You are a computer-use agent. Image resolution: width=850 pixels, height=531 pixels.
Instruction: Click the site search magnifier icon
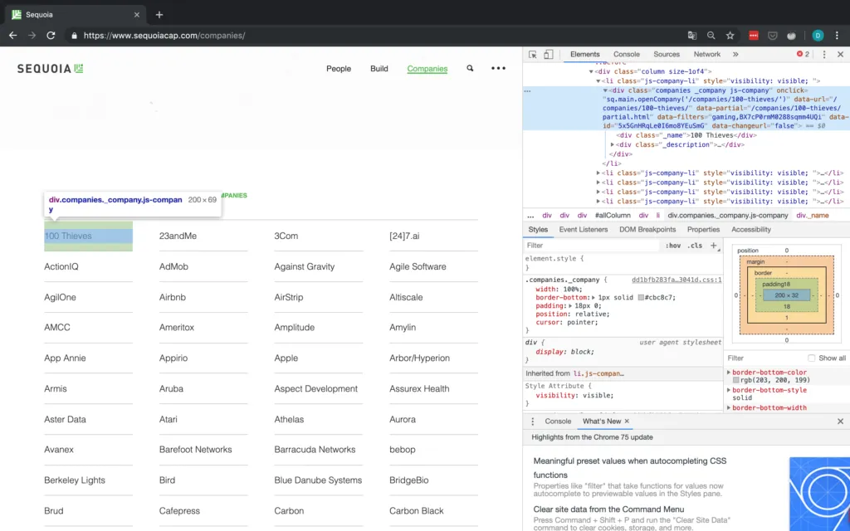[x=470, y=68]
